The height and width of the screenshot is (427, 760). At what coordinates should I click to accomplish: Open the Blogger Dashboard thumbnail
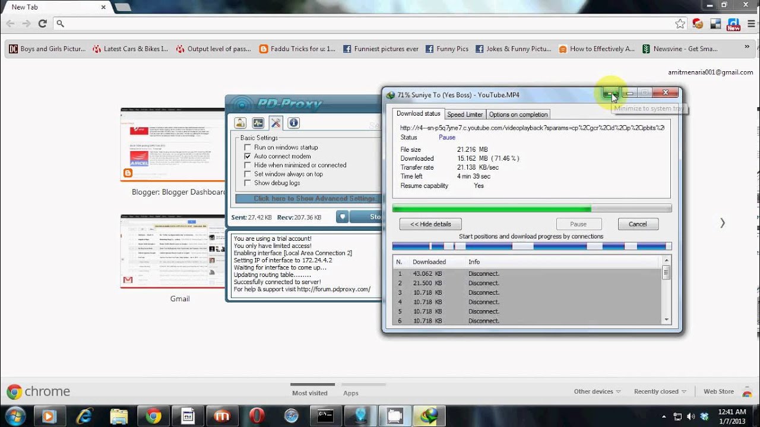tap(172, 144)
